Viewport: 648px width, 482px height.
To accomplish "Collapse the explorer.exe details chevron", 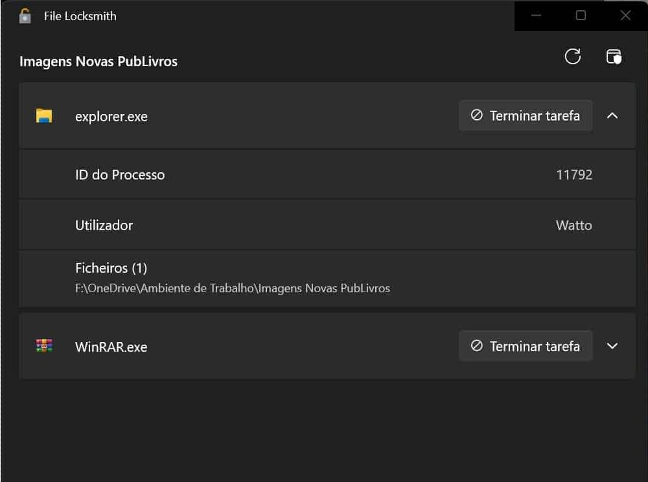I will coord(612,116).
